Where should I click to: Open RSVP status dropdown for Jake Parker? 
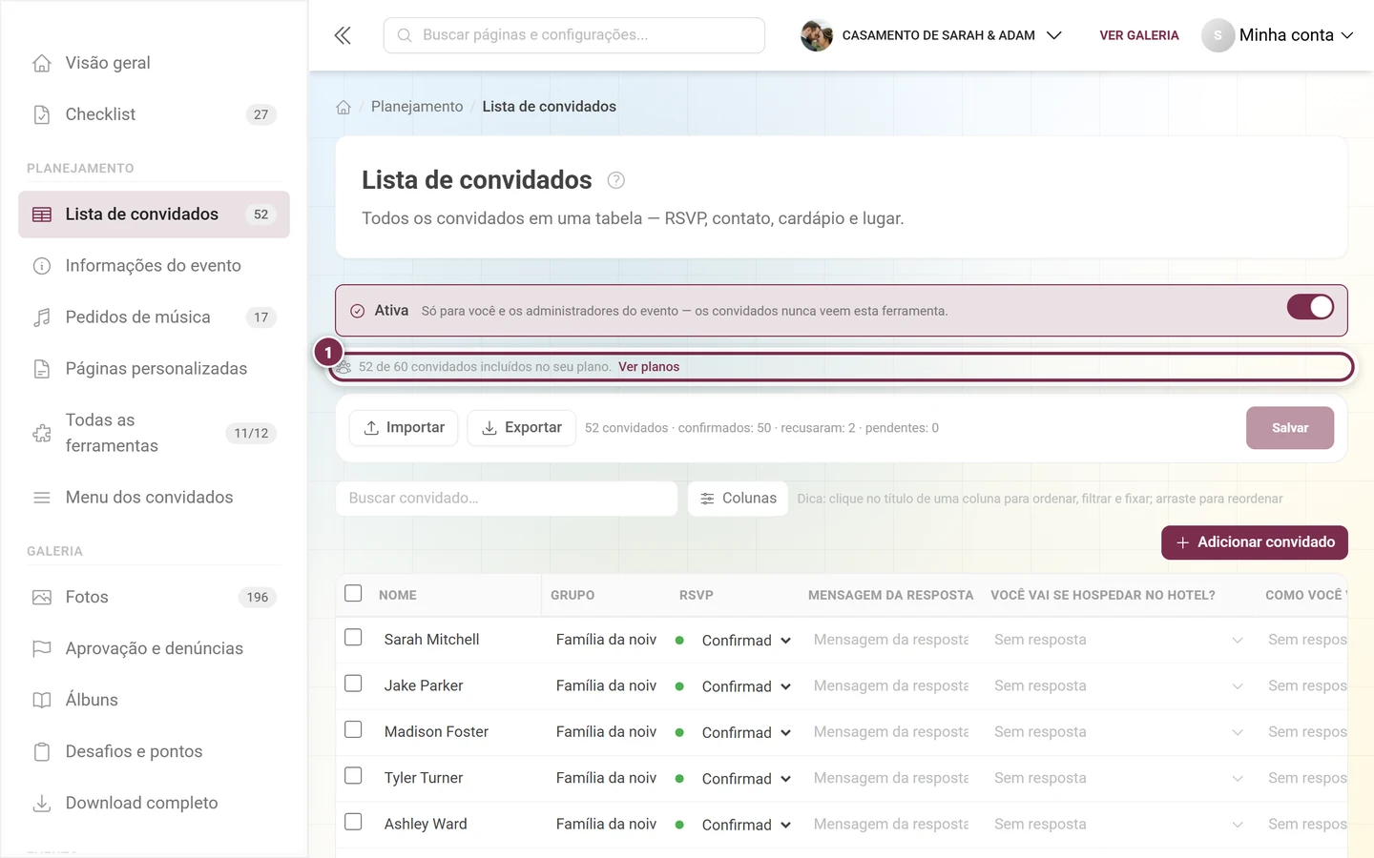click(746, 686)
